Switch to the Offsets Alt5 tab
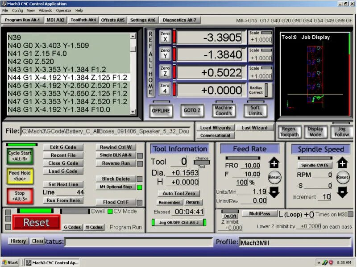357x267 pixels. tap(113, 20)
